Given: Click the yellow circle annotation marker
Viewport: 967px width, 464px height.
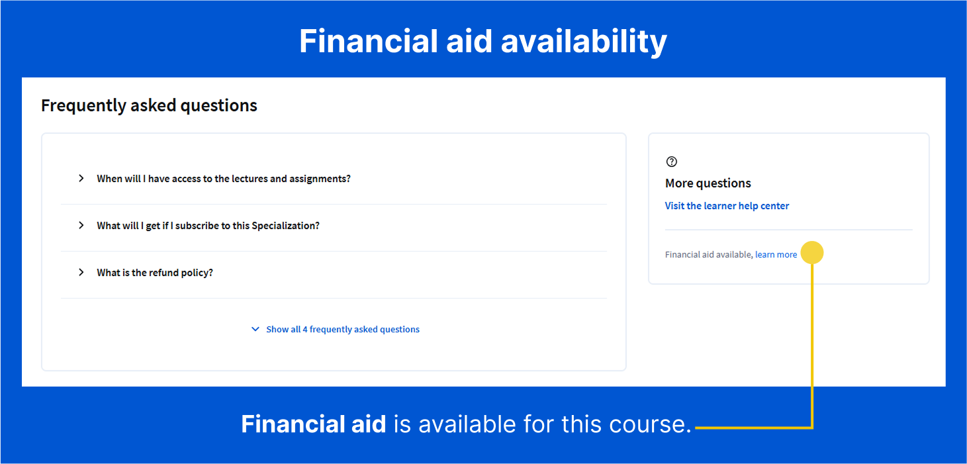Looking at the screenshot, I should (x=812, y=253).
